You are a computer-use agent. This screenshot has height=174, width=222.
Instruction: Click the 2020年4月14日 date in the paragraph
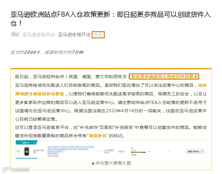click(x=122, y=111)
